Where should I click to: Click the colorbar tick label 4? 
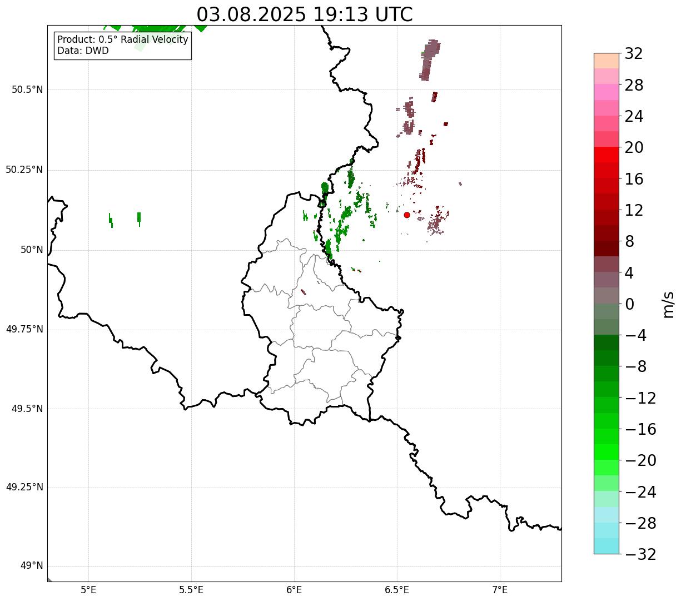tap(629, 273)
